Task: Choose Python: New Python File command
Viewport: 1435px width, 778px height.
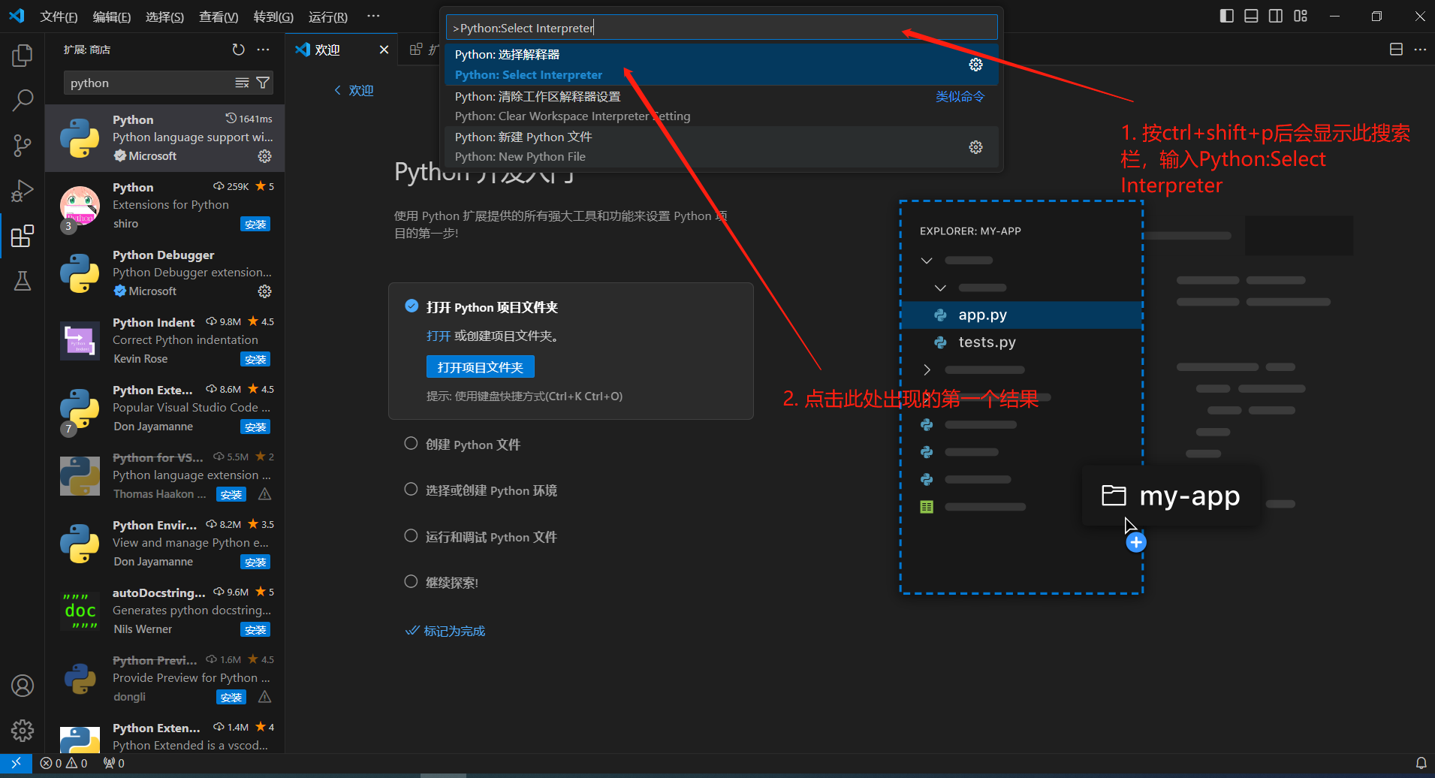Action: (721, 146)
